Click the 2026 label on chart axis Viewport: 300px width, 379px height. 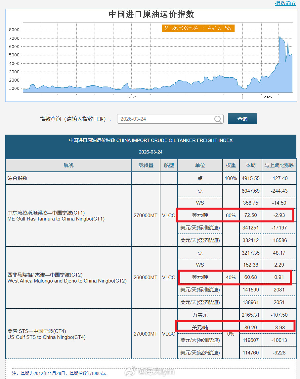click(268, 97)
